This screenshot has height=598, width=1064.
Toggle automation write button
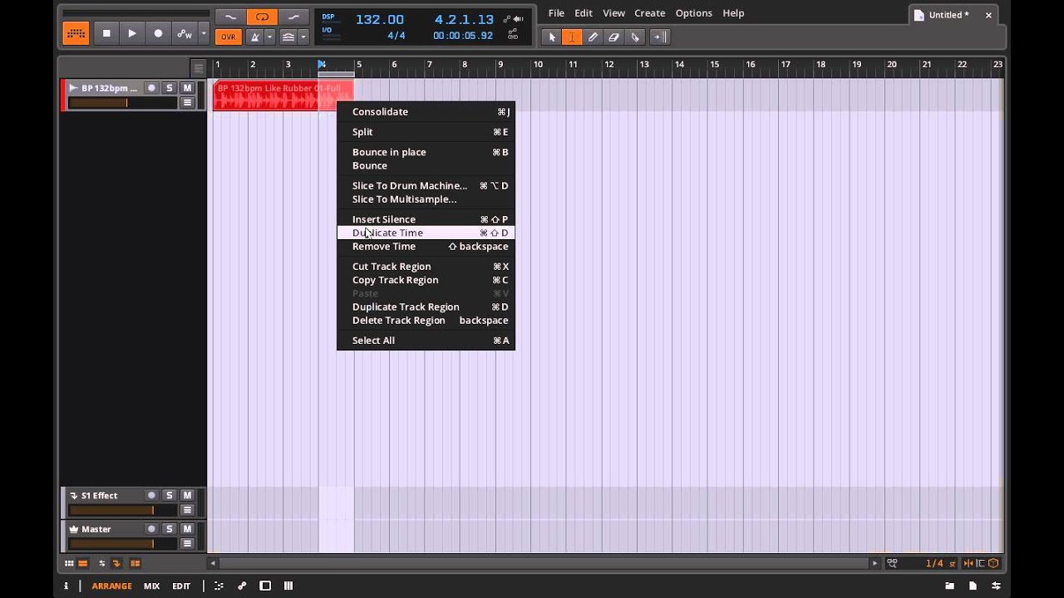(185, 34)
